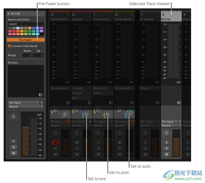Open Sampler All inputs dropdown
This screenshot has width=205, height=183.
(x=80, y=122)
